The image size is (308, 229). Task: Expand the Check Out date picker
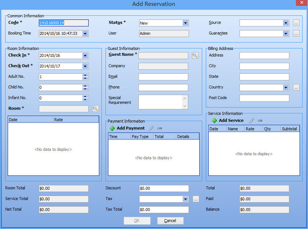[84, 66]
